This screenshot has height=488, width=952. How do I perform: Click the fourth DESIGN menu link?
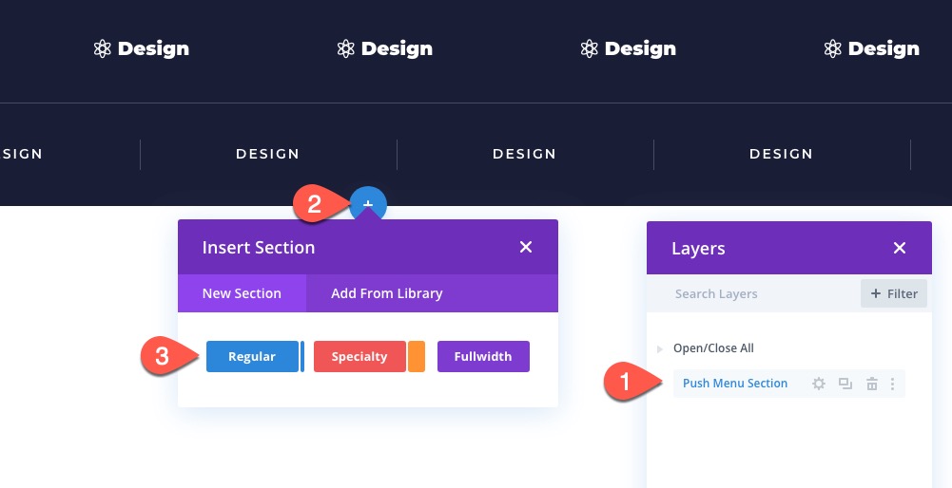pos(782,154)
